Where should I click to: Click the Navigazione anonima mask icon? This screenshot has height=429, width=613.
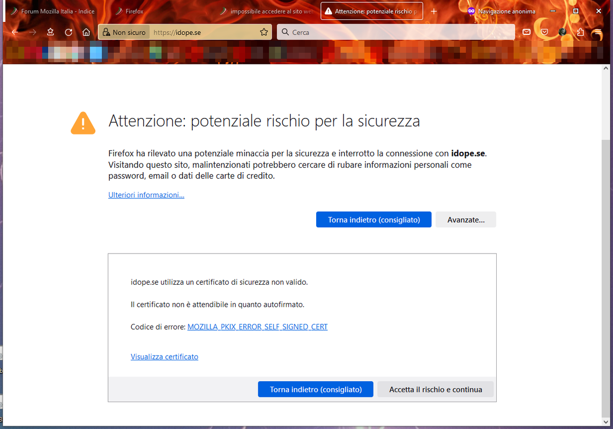[x=471, y=11]
